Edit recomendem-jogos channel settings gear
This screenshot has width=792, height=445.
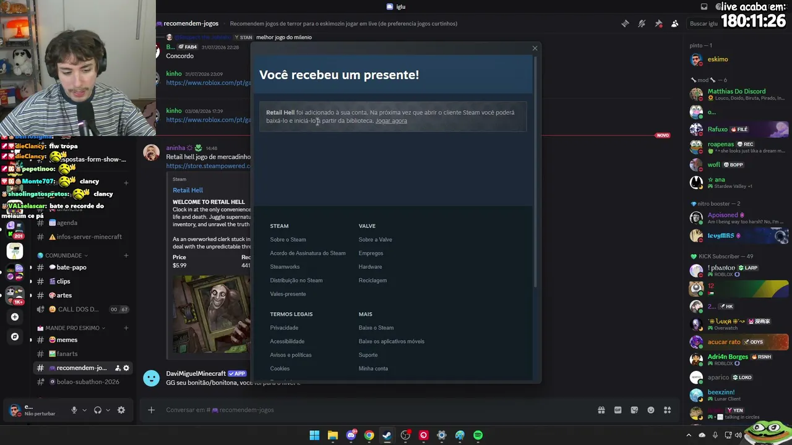coord(126,368)
